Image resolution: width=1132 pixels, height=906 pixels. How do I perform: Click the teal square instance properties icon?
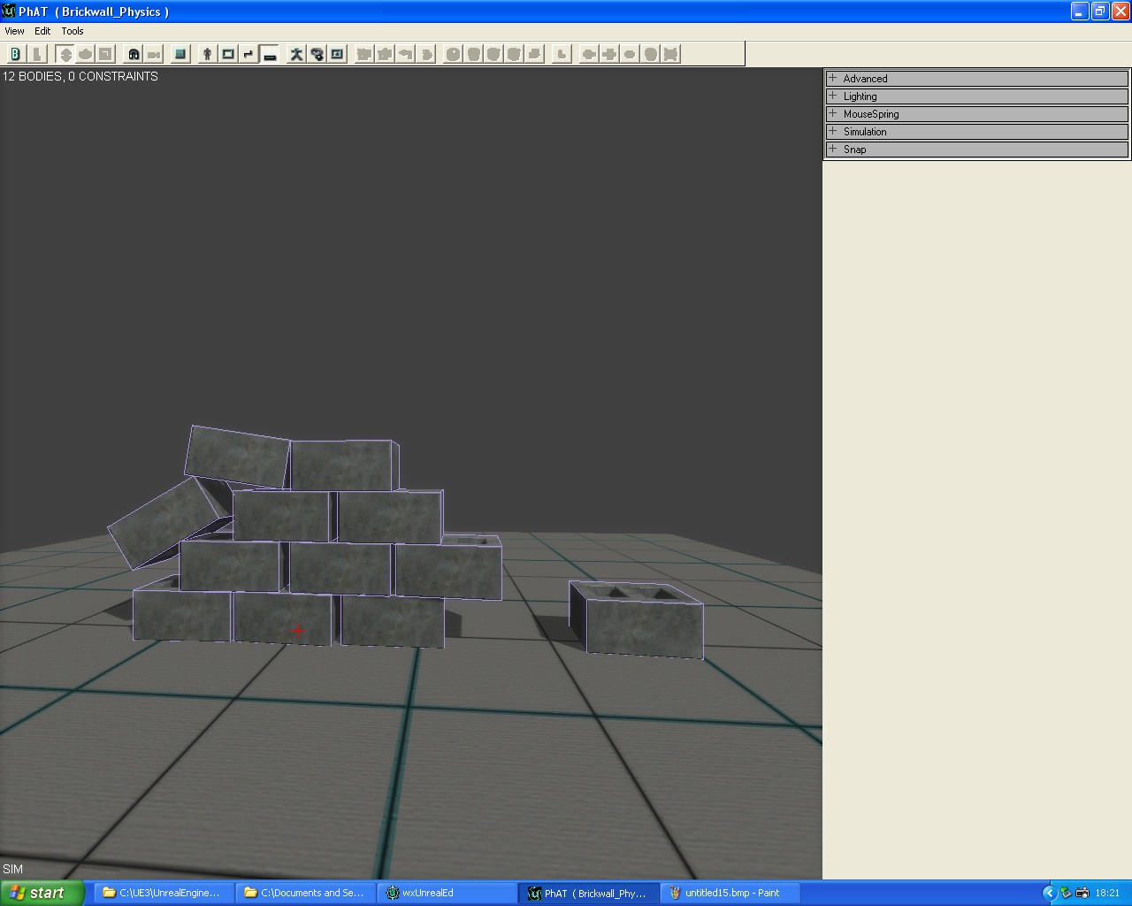(180, 54)
